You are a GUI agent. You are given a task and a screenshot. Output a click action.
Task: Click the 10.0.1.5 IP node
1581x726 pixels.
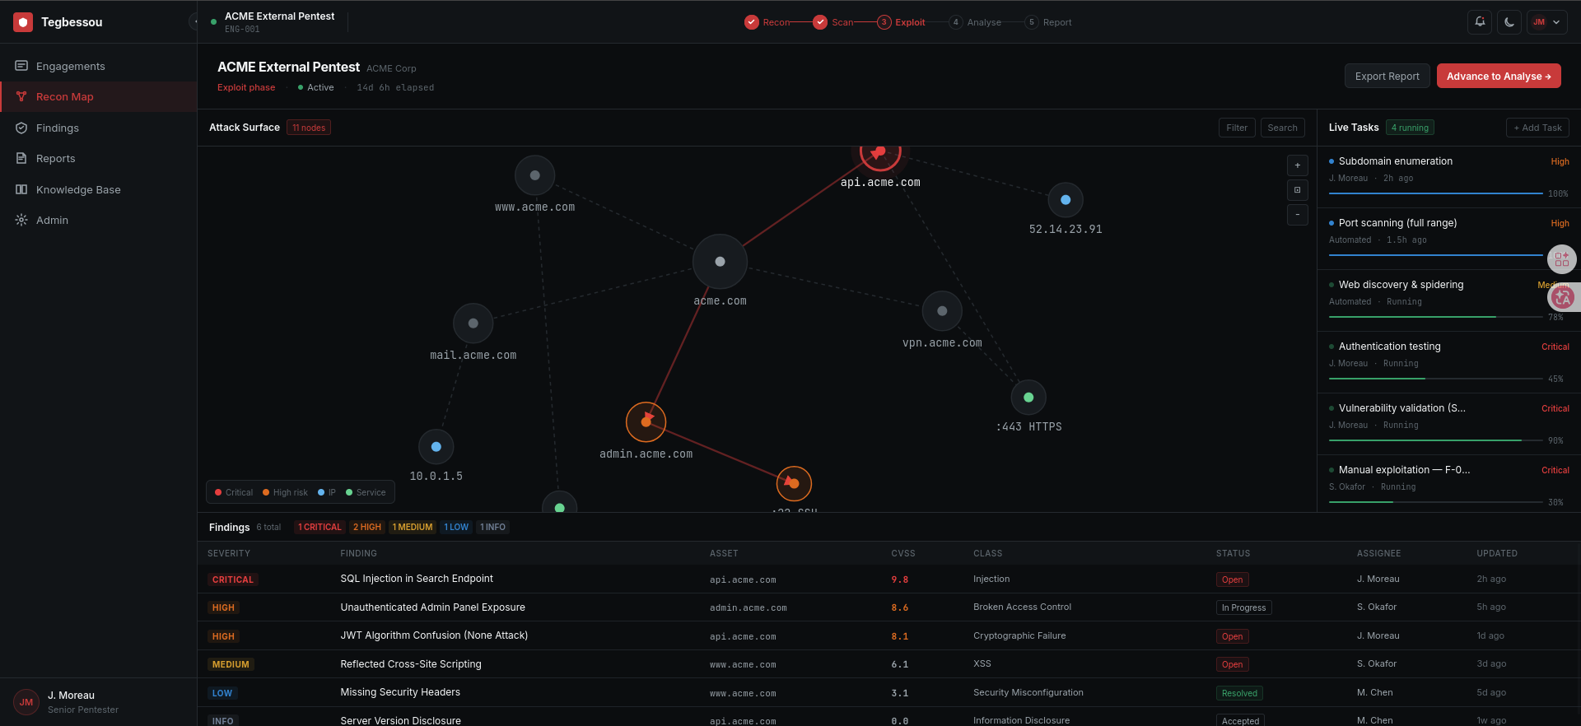point(436,447)
